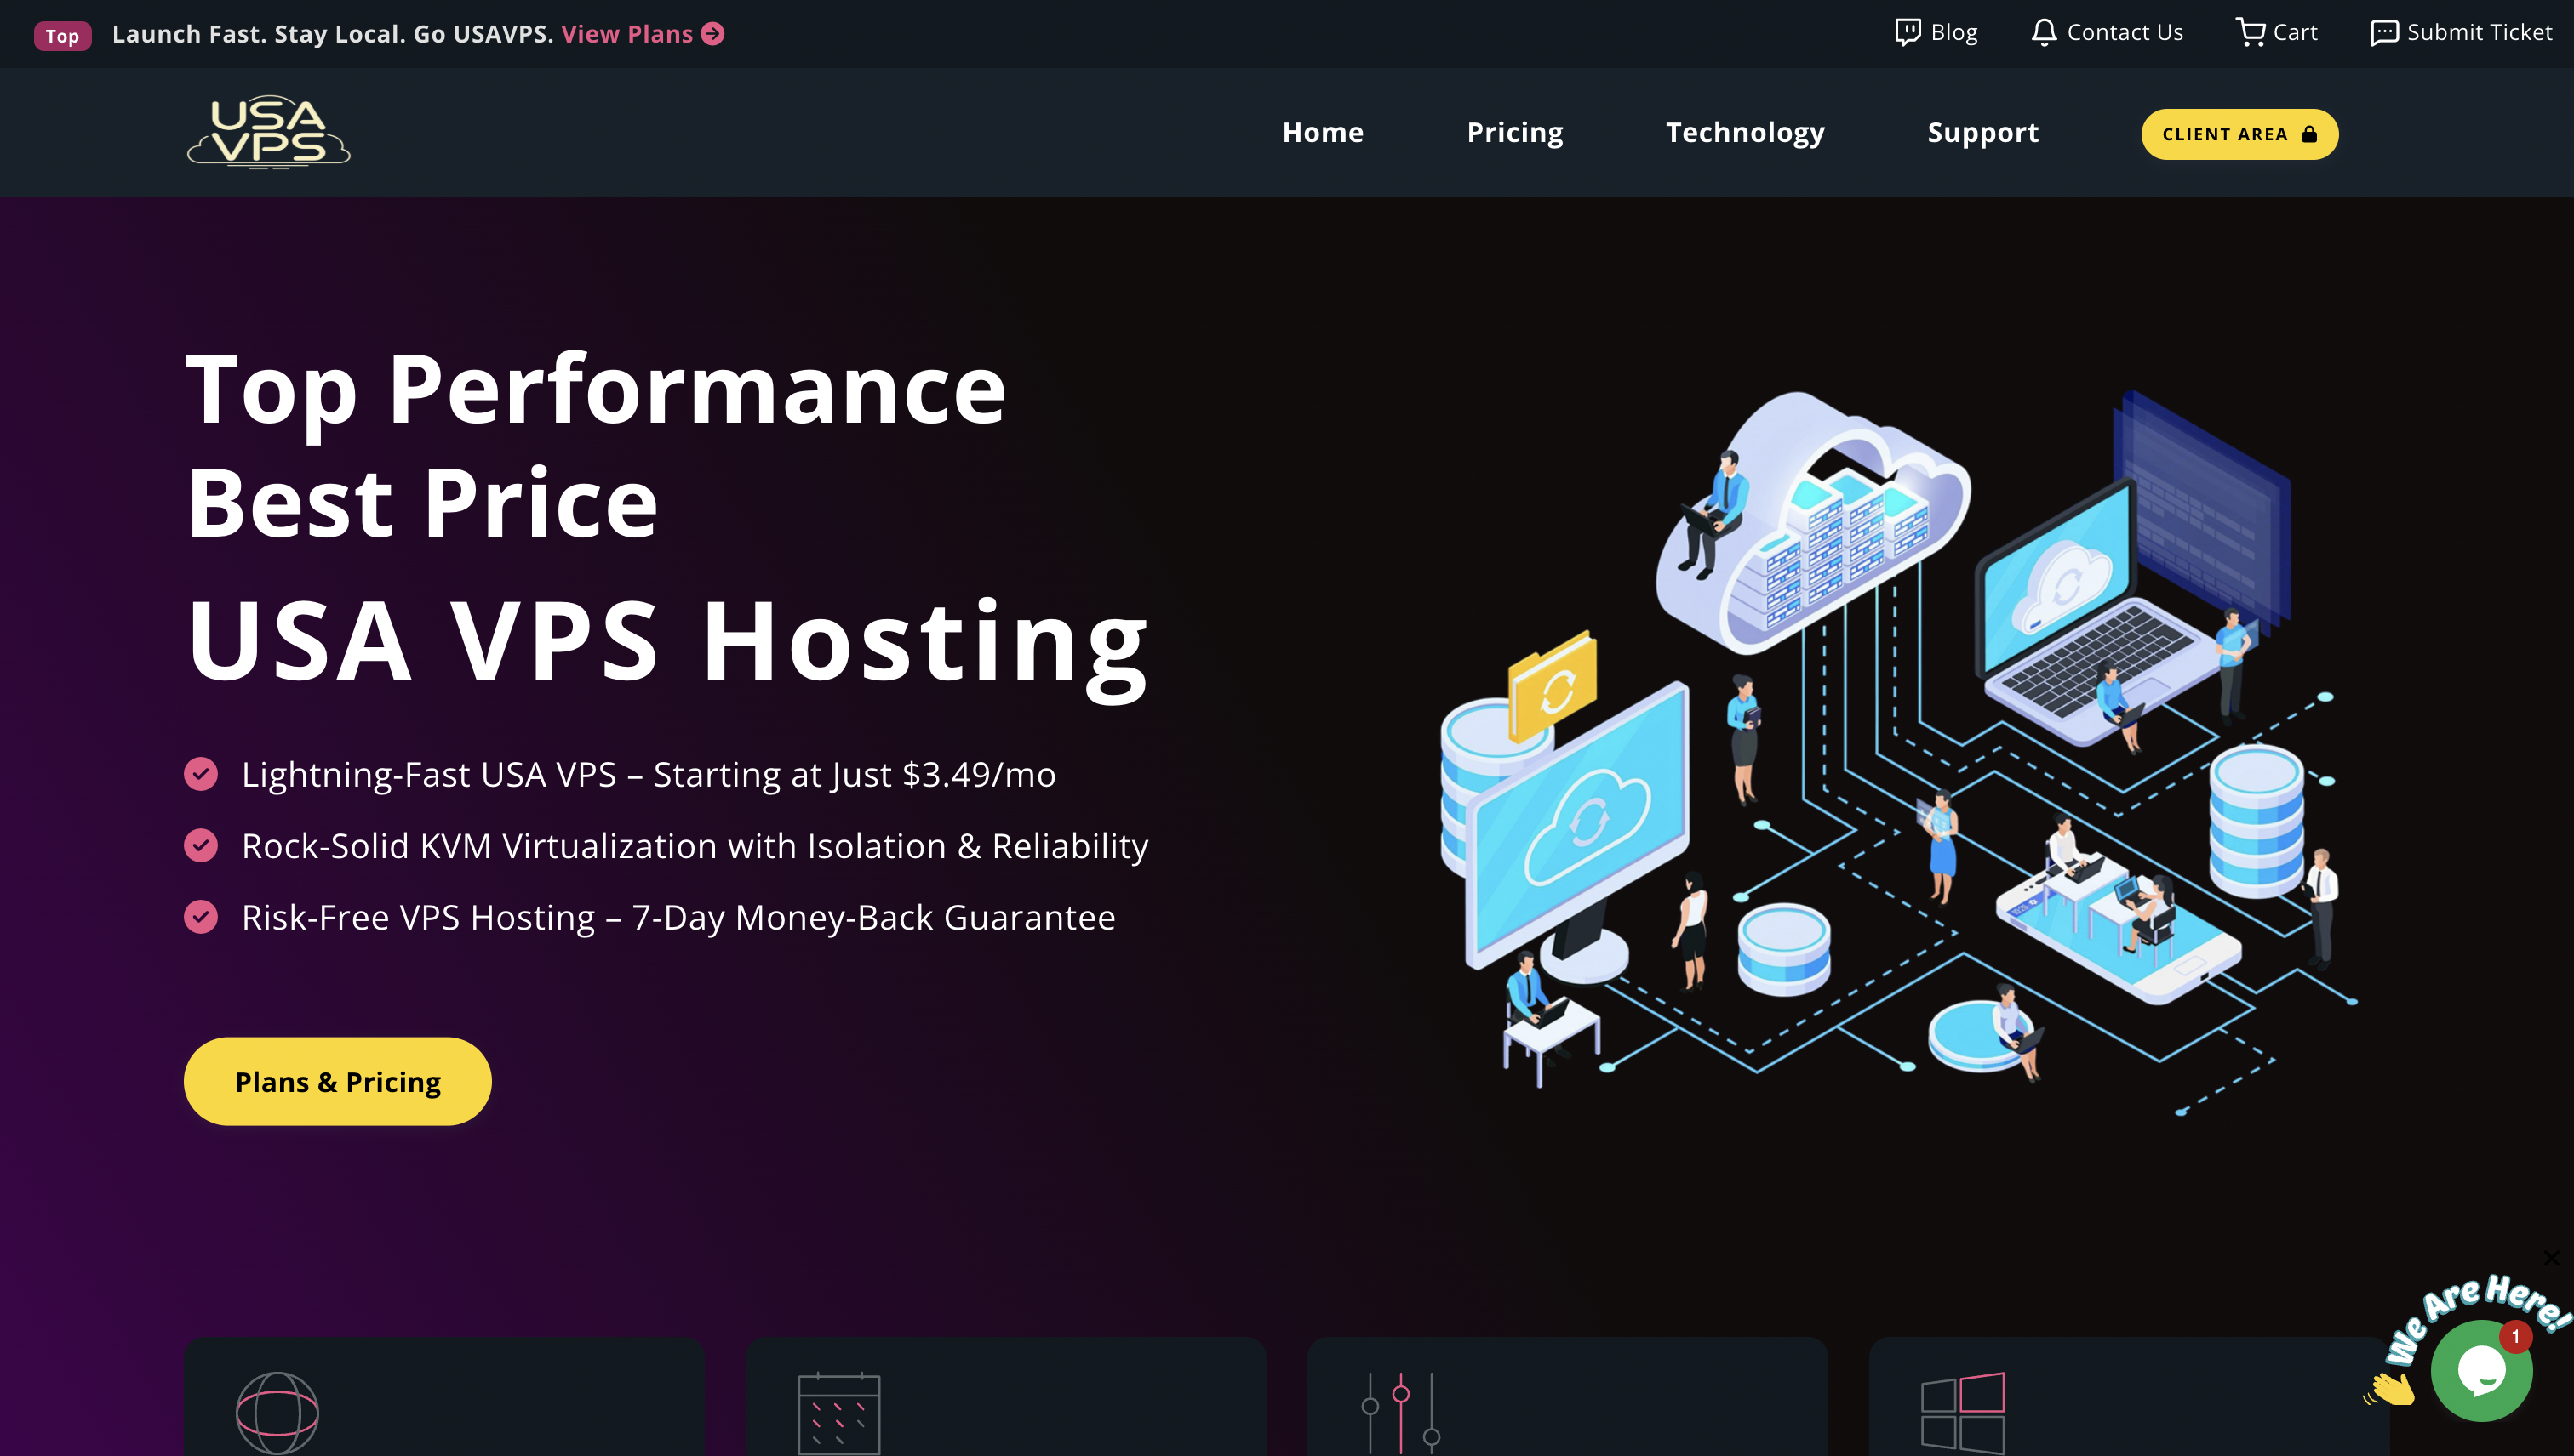Click the Windows logo icon card
The image size is (2574, 1456).
1963,1412
